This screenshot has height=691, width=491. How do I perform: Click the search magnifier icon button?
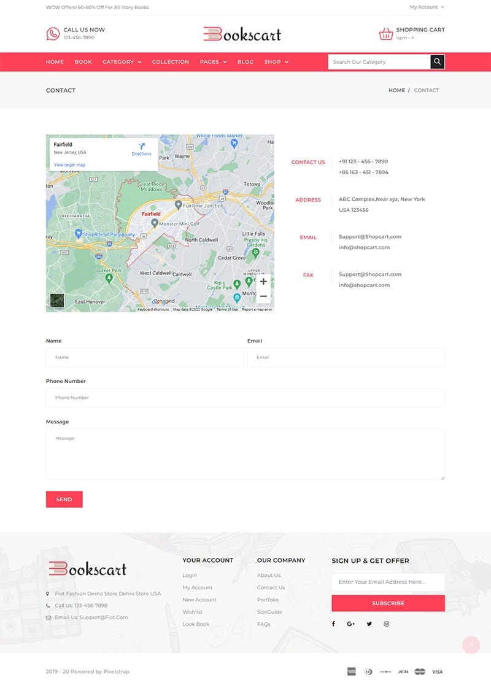pyautogui.click(x=437, y=62)
